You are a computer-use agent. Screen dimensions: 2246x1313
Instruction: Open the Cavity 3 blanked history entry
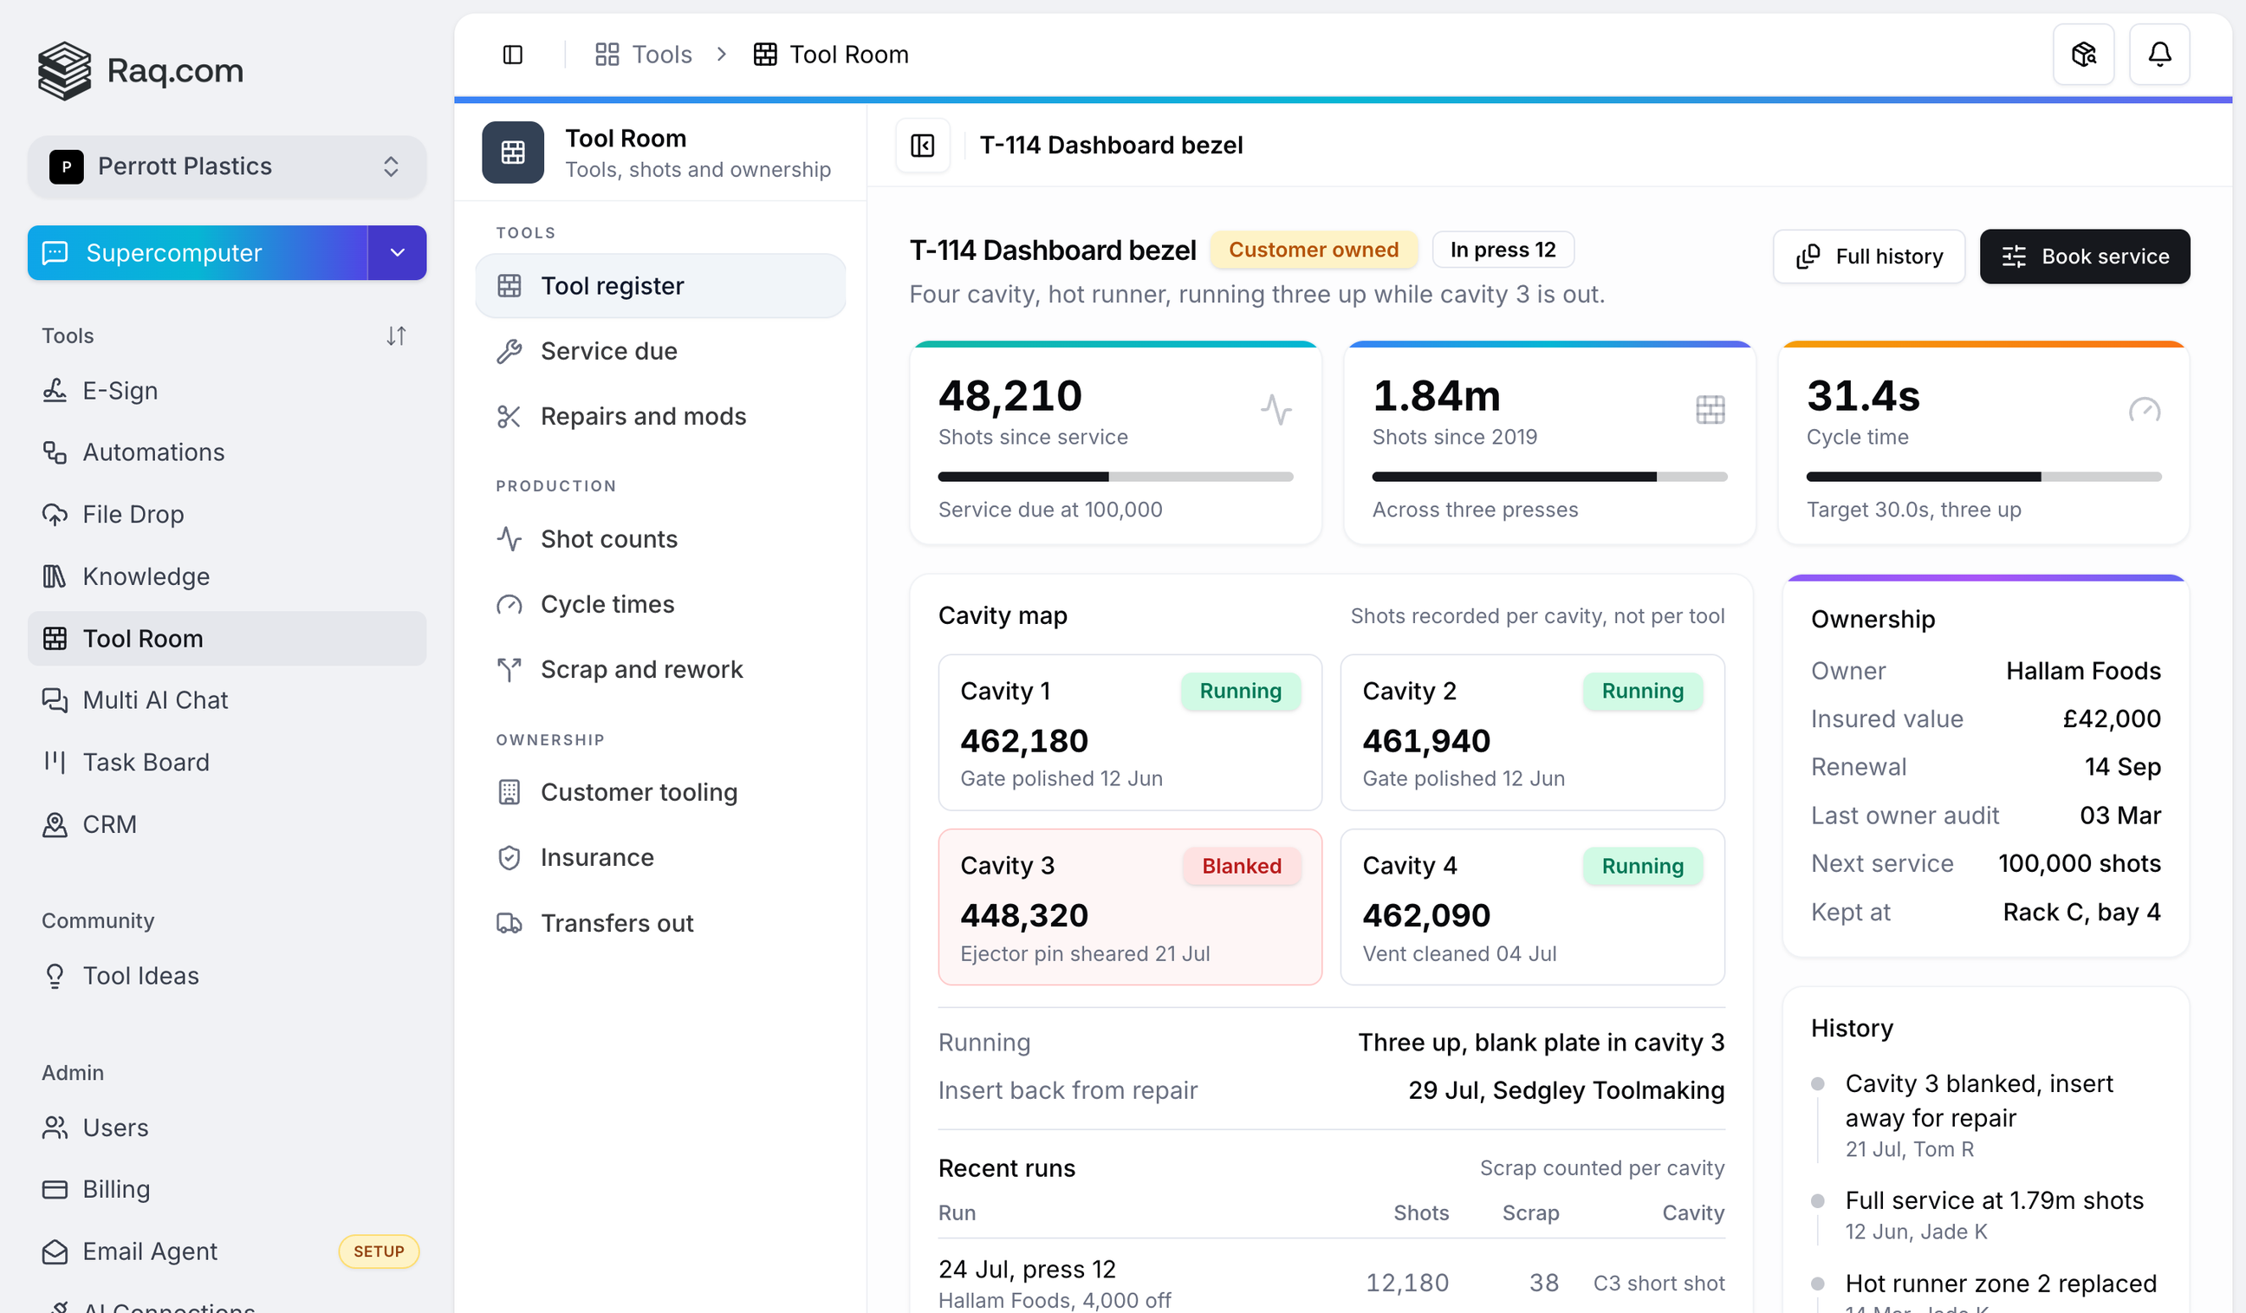[1986, 1115]
